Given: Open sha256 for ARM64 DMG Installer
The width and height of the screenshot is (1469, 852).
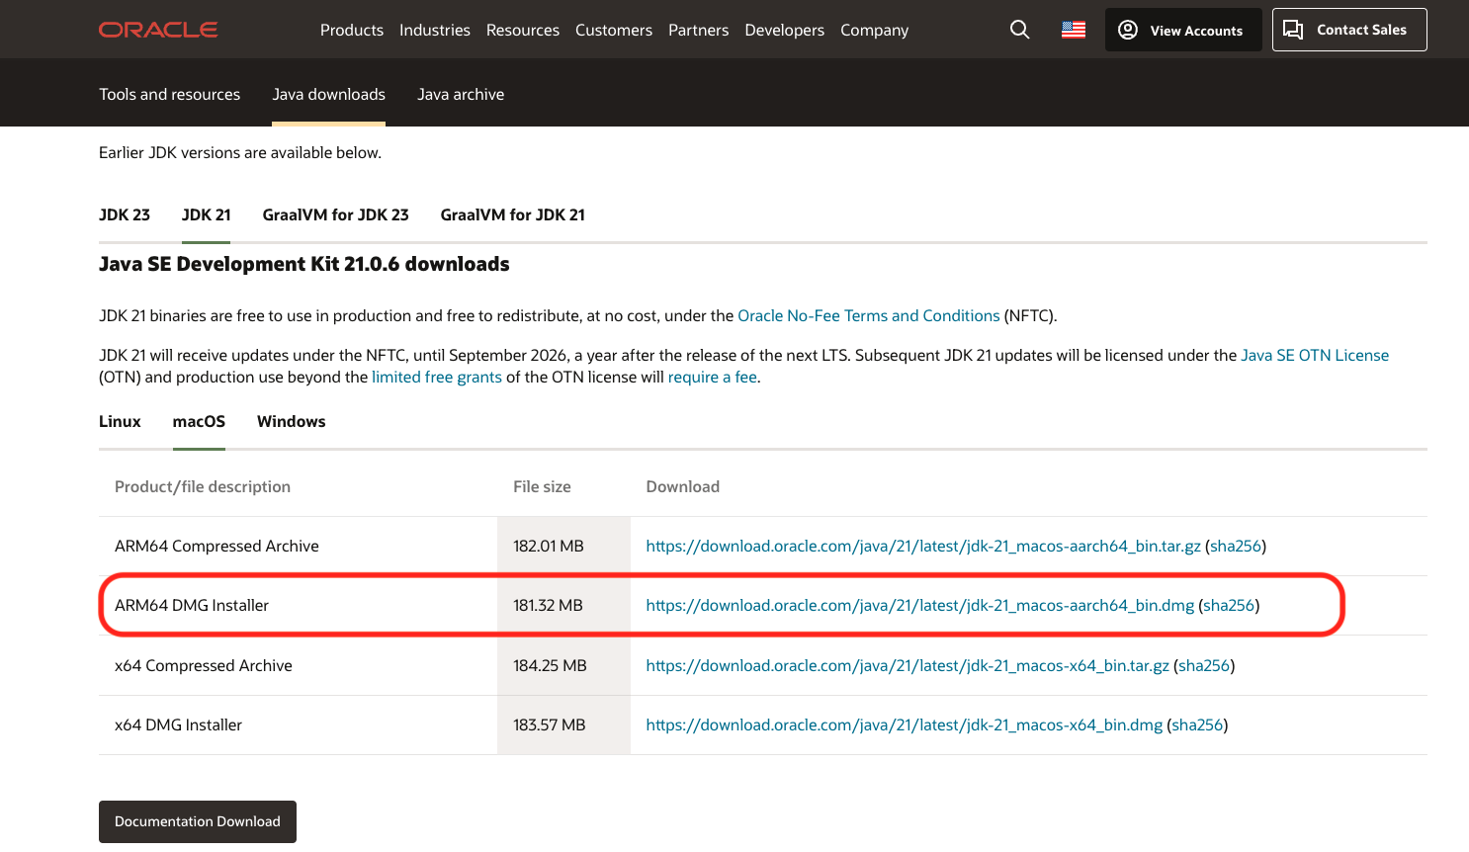Looking at the screenshot, I should (x=1229, y=605).
